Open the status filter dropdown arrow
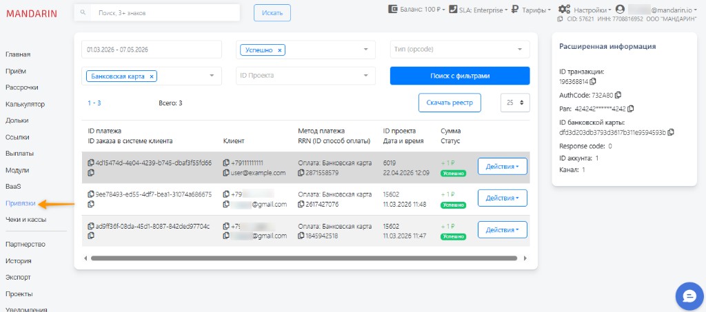The image size is (706, 312). pyautogui.click(x=365, y=50)
